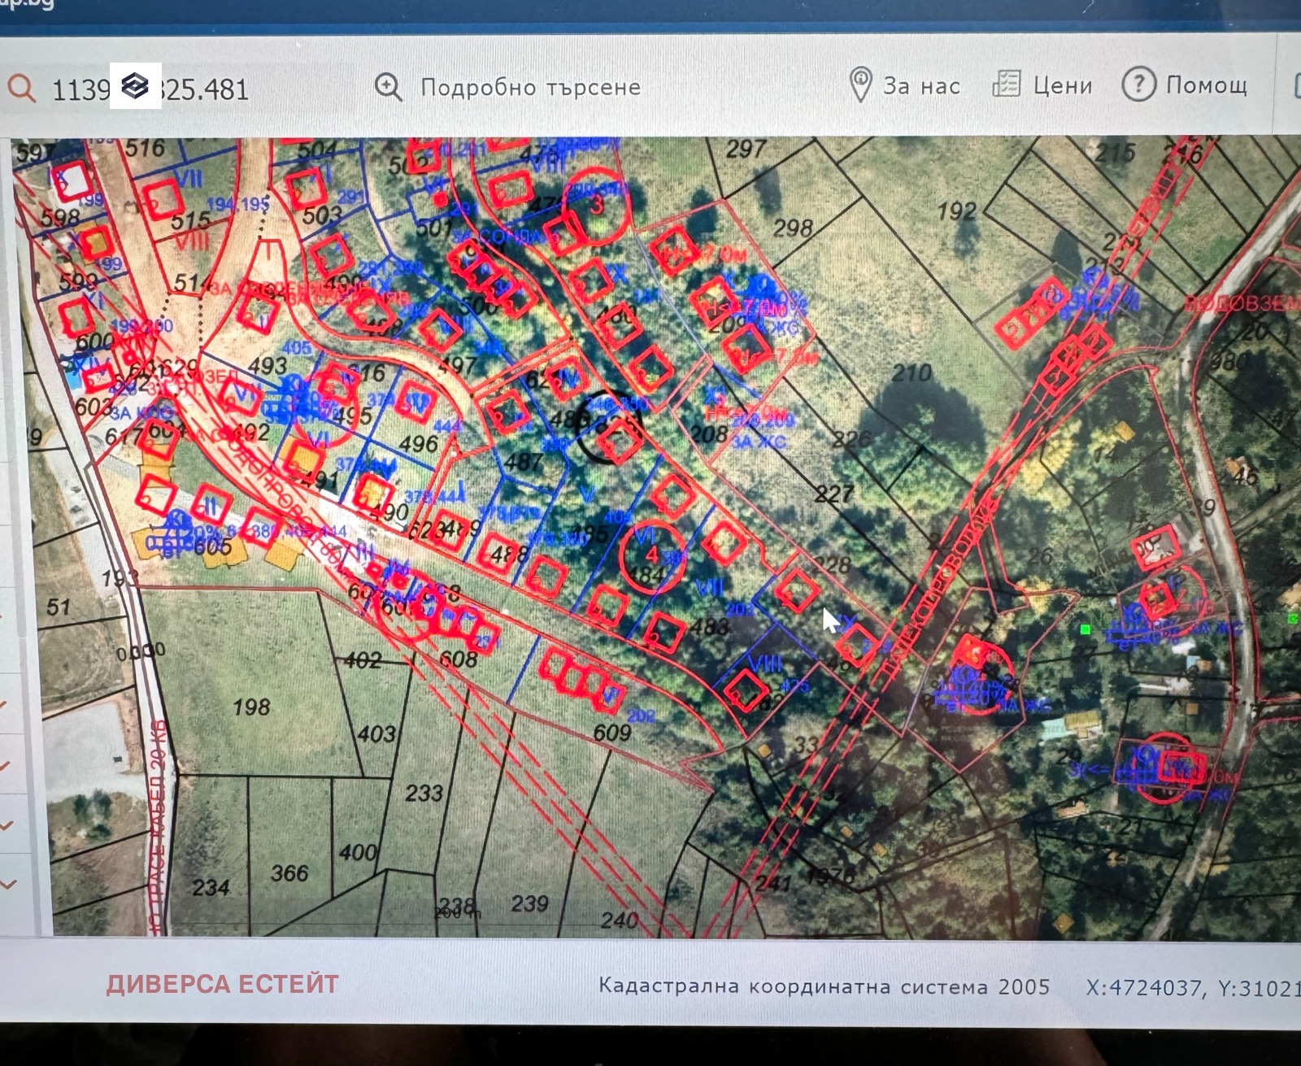Select parcel 233 on the map
This screenshot has height=1066, width=1301.
(424, 793)
